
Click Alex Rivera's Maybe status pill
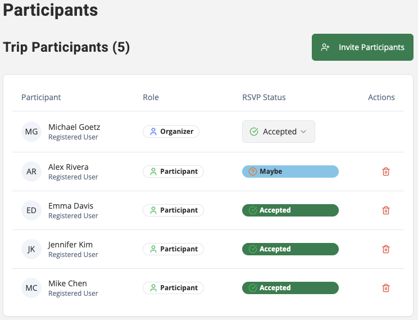290,172
